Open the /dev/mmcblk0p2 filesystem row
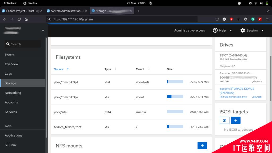Screen dimensions: 272x153 coord(131,97)
